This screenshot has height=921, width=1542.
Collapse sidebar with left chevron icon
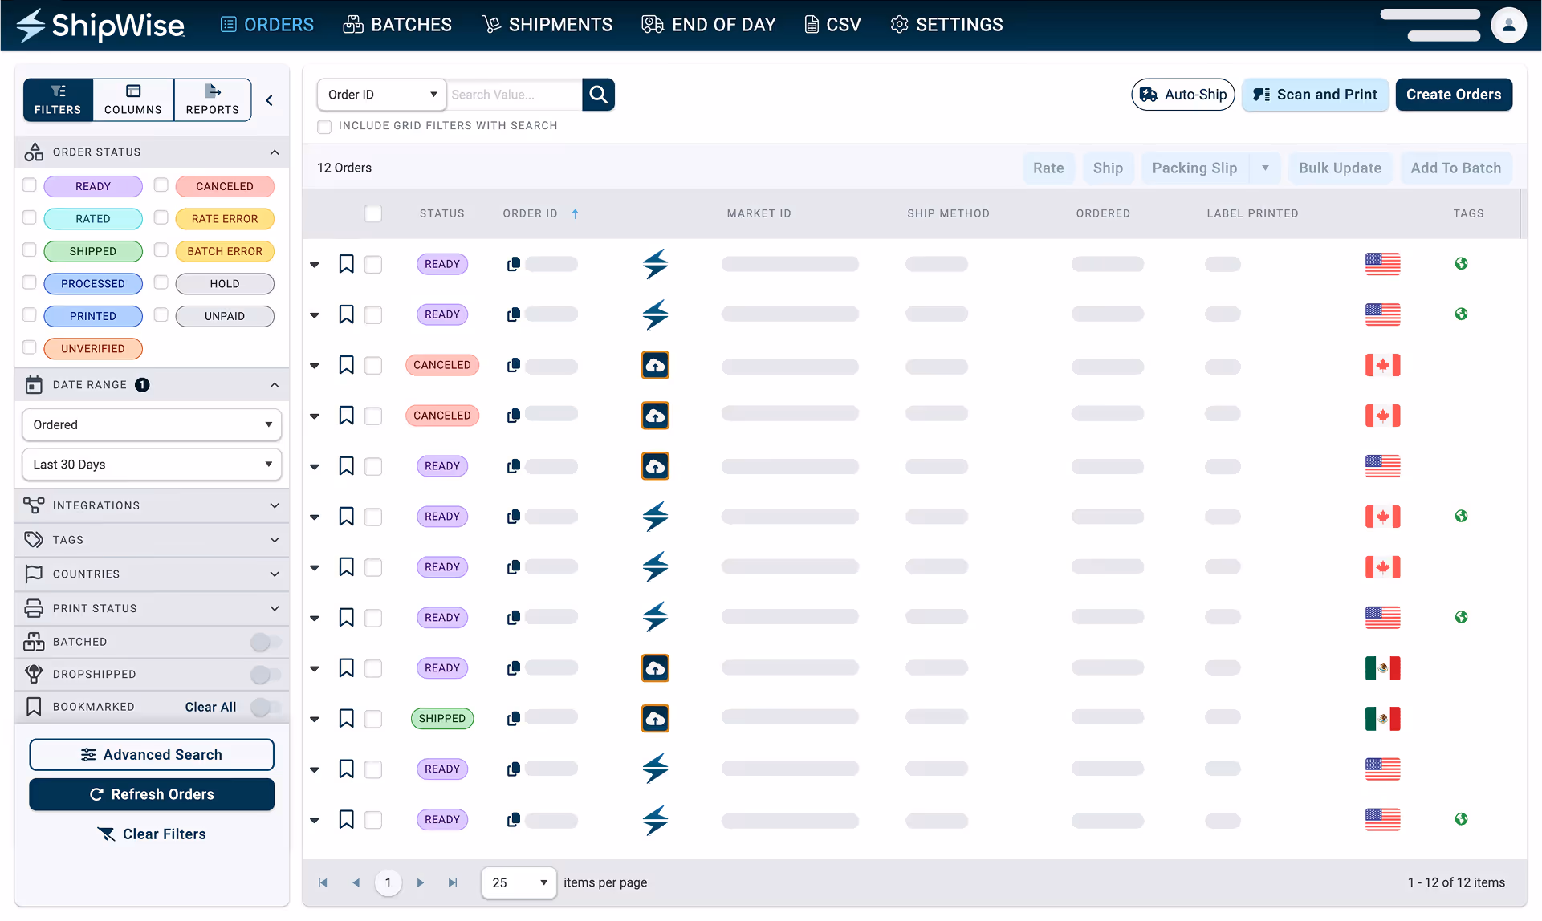tap(270, 100)
